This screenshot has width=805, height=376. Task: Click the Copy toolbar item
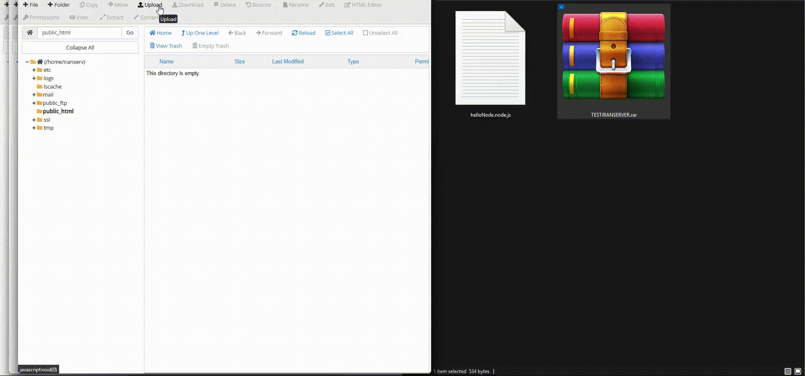pyautogui.click(x=89, y=5)
